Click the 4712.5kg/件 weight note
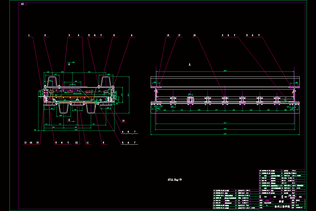 tap(174, 180)
